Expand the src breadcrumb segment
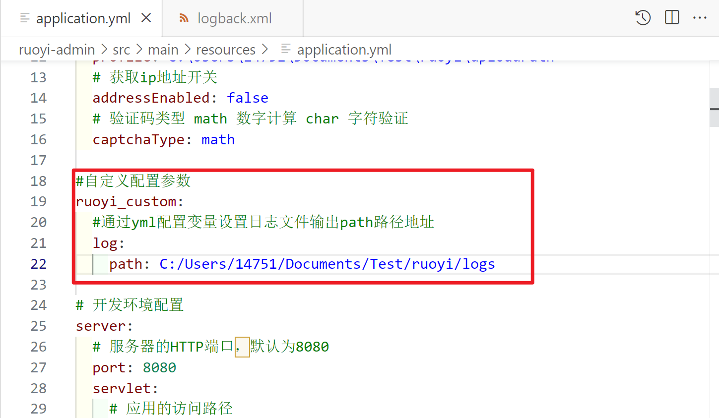 pyautogui.click(x=121, y=50)
